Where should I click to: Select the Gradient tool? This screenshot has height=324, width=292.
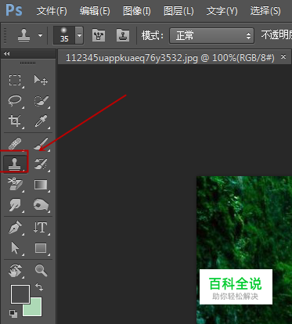coord(41,185)
